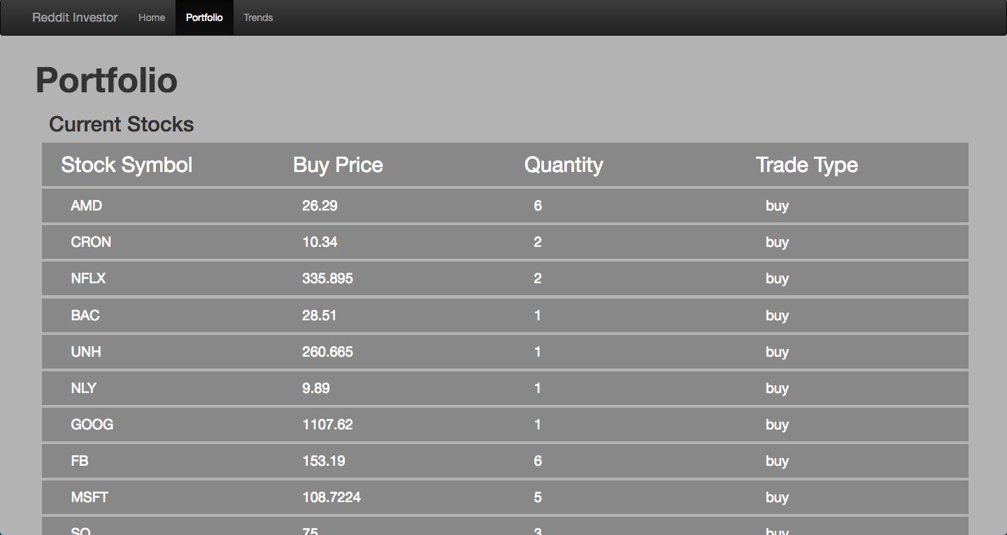Click quantity 6 in the FB row

click(x=538, y=461)
